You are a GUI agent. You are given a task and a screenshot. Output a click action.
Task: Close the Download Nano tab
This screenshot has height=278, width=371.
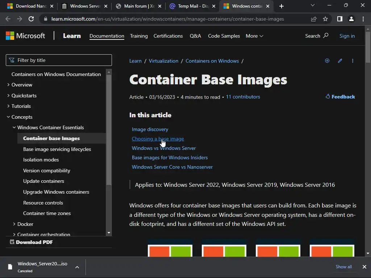click(x=52, y=6)
